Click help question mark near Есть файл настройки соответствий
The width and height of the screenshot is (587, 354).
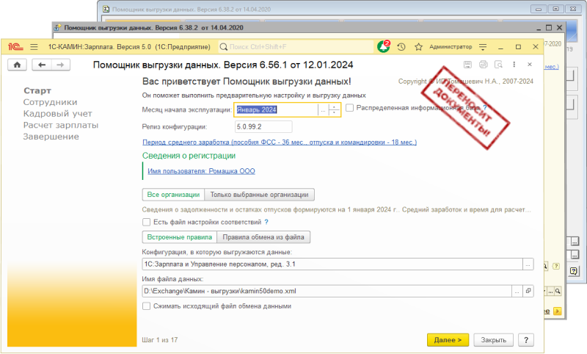coord(266,222)
